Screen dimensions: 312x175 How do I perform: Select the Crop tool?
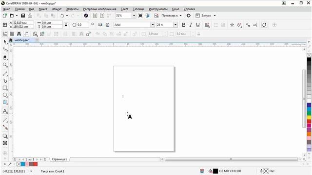(5, 58)
